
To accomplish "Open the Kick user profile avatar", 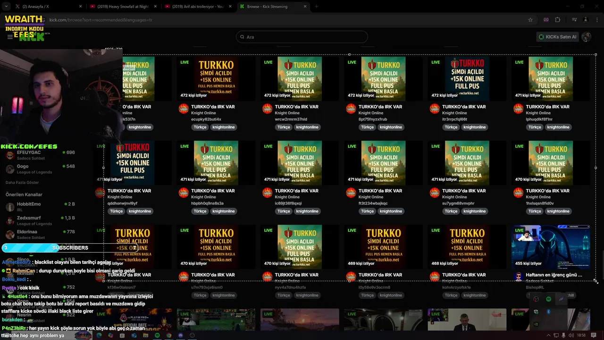I will (x=587, y=37).
